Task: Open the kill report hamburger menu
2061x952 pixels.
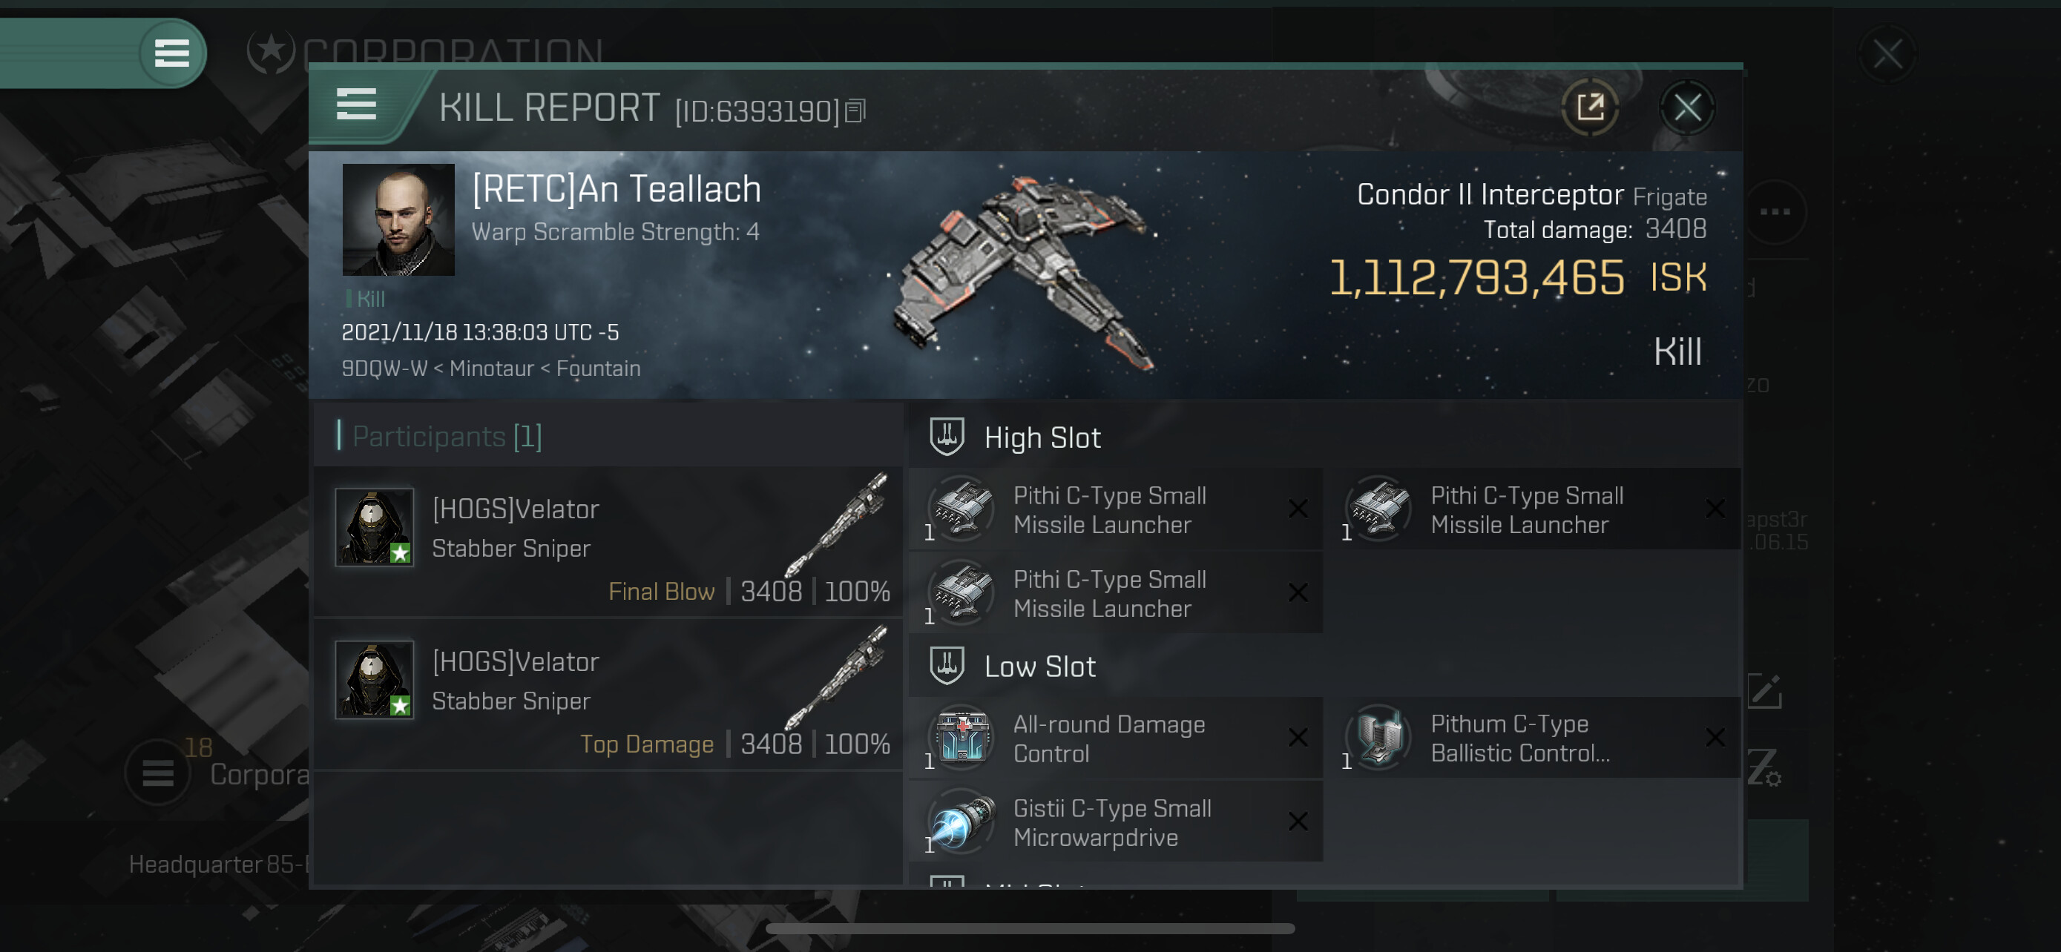Action: (356, 105)
